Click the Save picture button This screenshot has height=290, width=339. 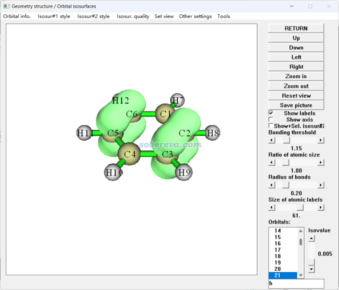coord(296,105)
